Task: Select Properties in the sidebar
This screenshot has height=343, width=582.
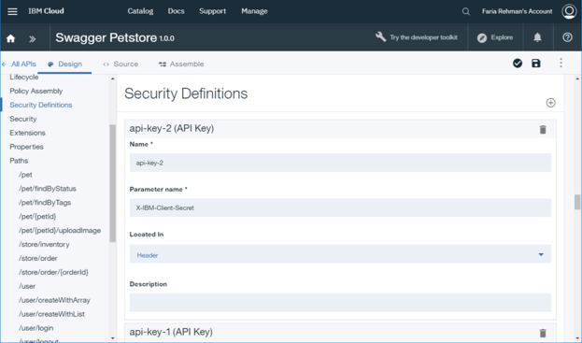Action: click(26, 147)
